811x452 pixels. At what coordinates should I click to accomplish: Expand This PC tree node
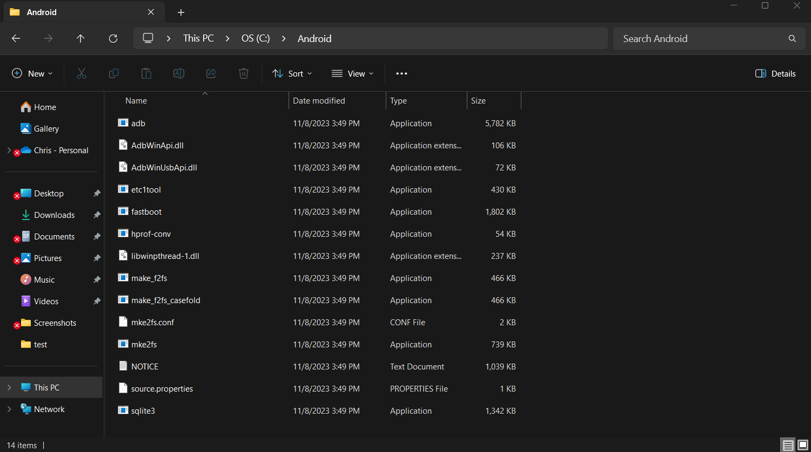coord(9,387)
